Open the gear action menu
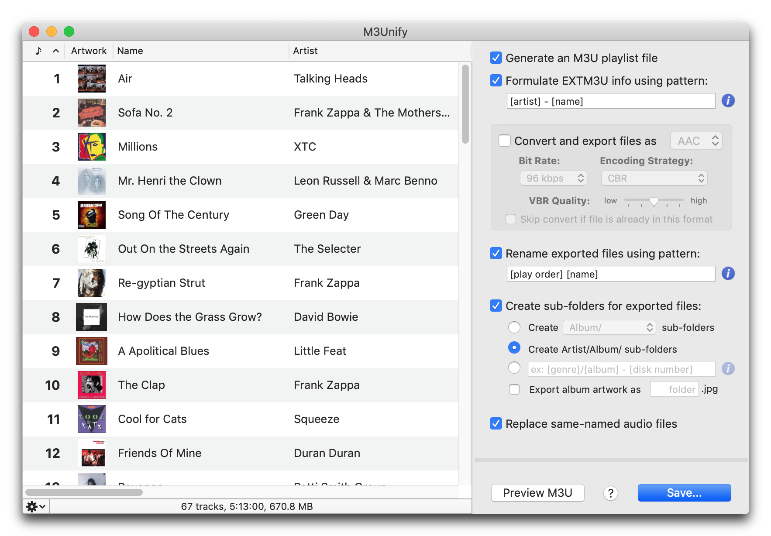The width and height of the screenshot is (771, 536). point(36,506)
